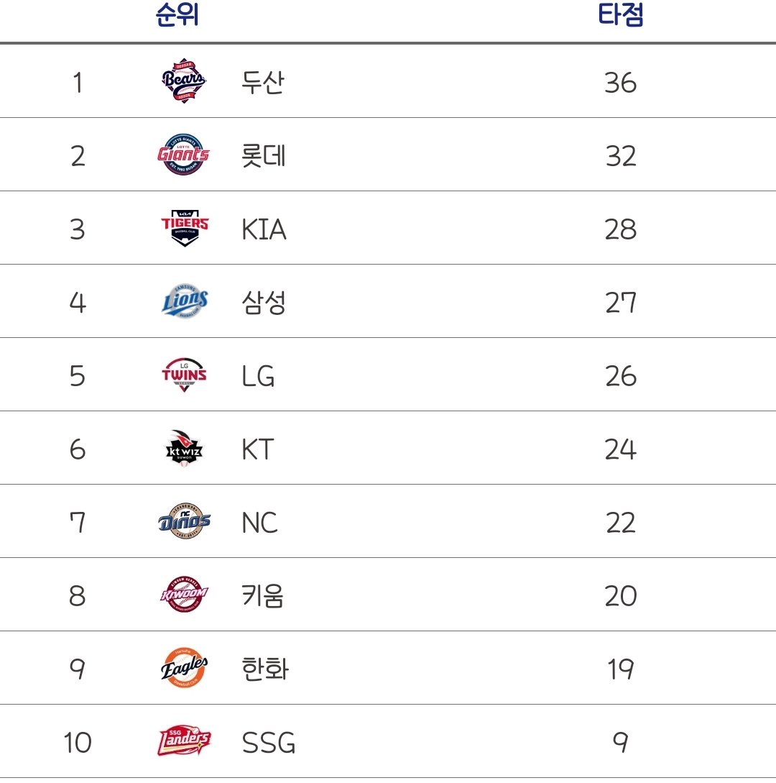Click the 키움 team name text

(x=263, y=596)
